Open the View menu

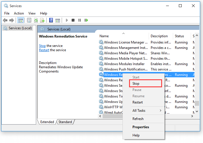click(32, 13)
